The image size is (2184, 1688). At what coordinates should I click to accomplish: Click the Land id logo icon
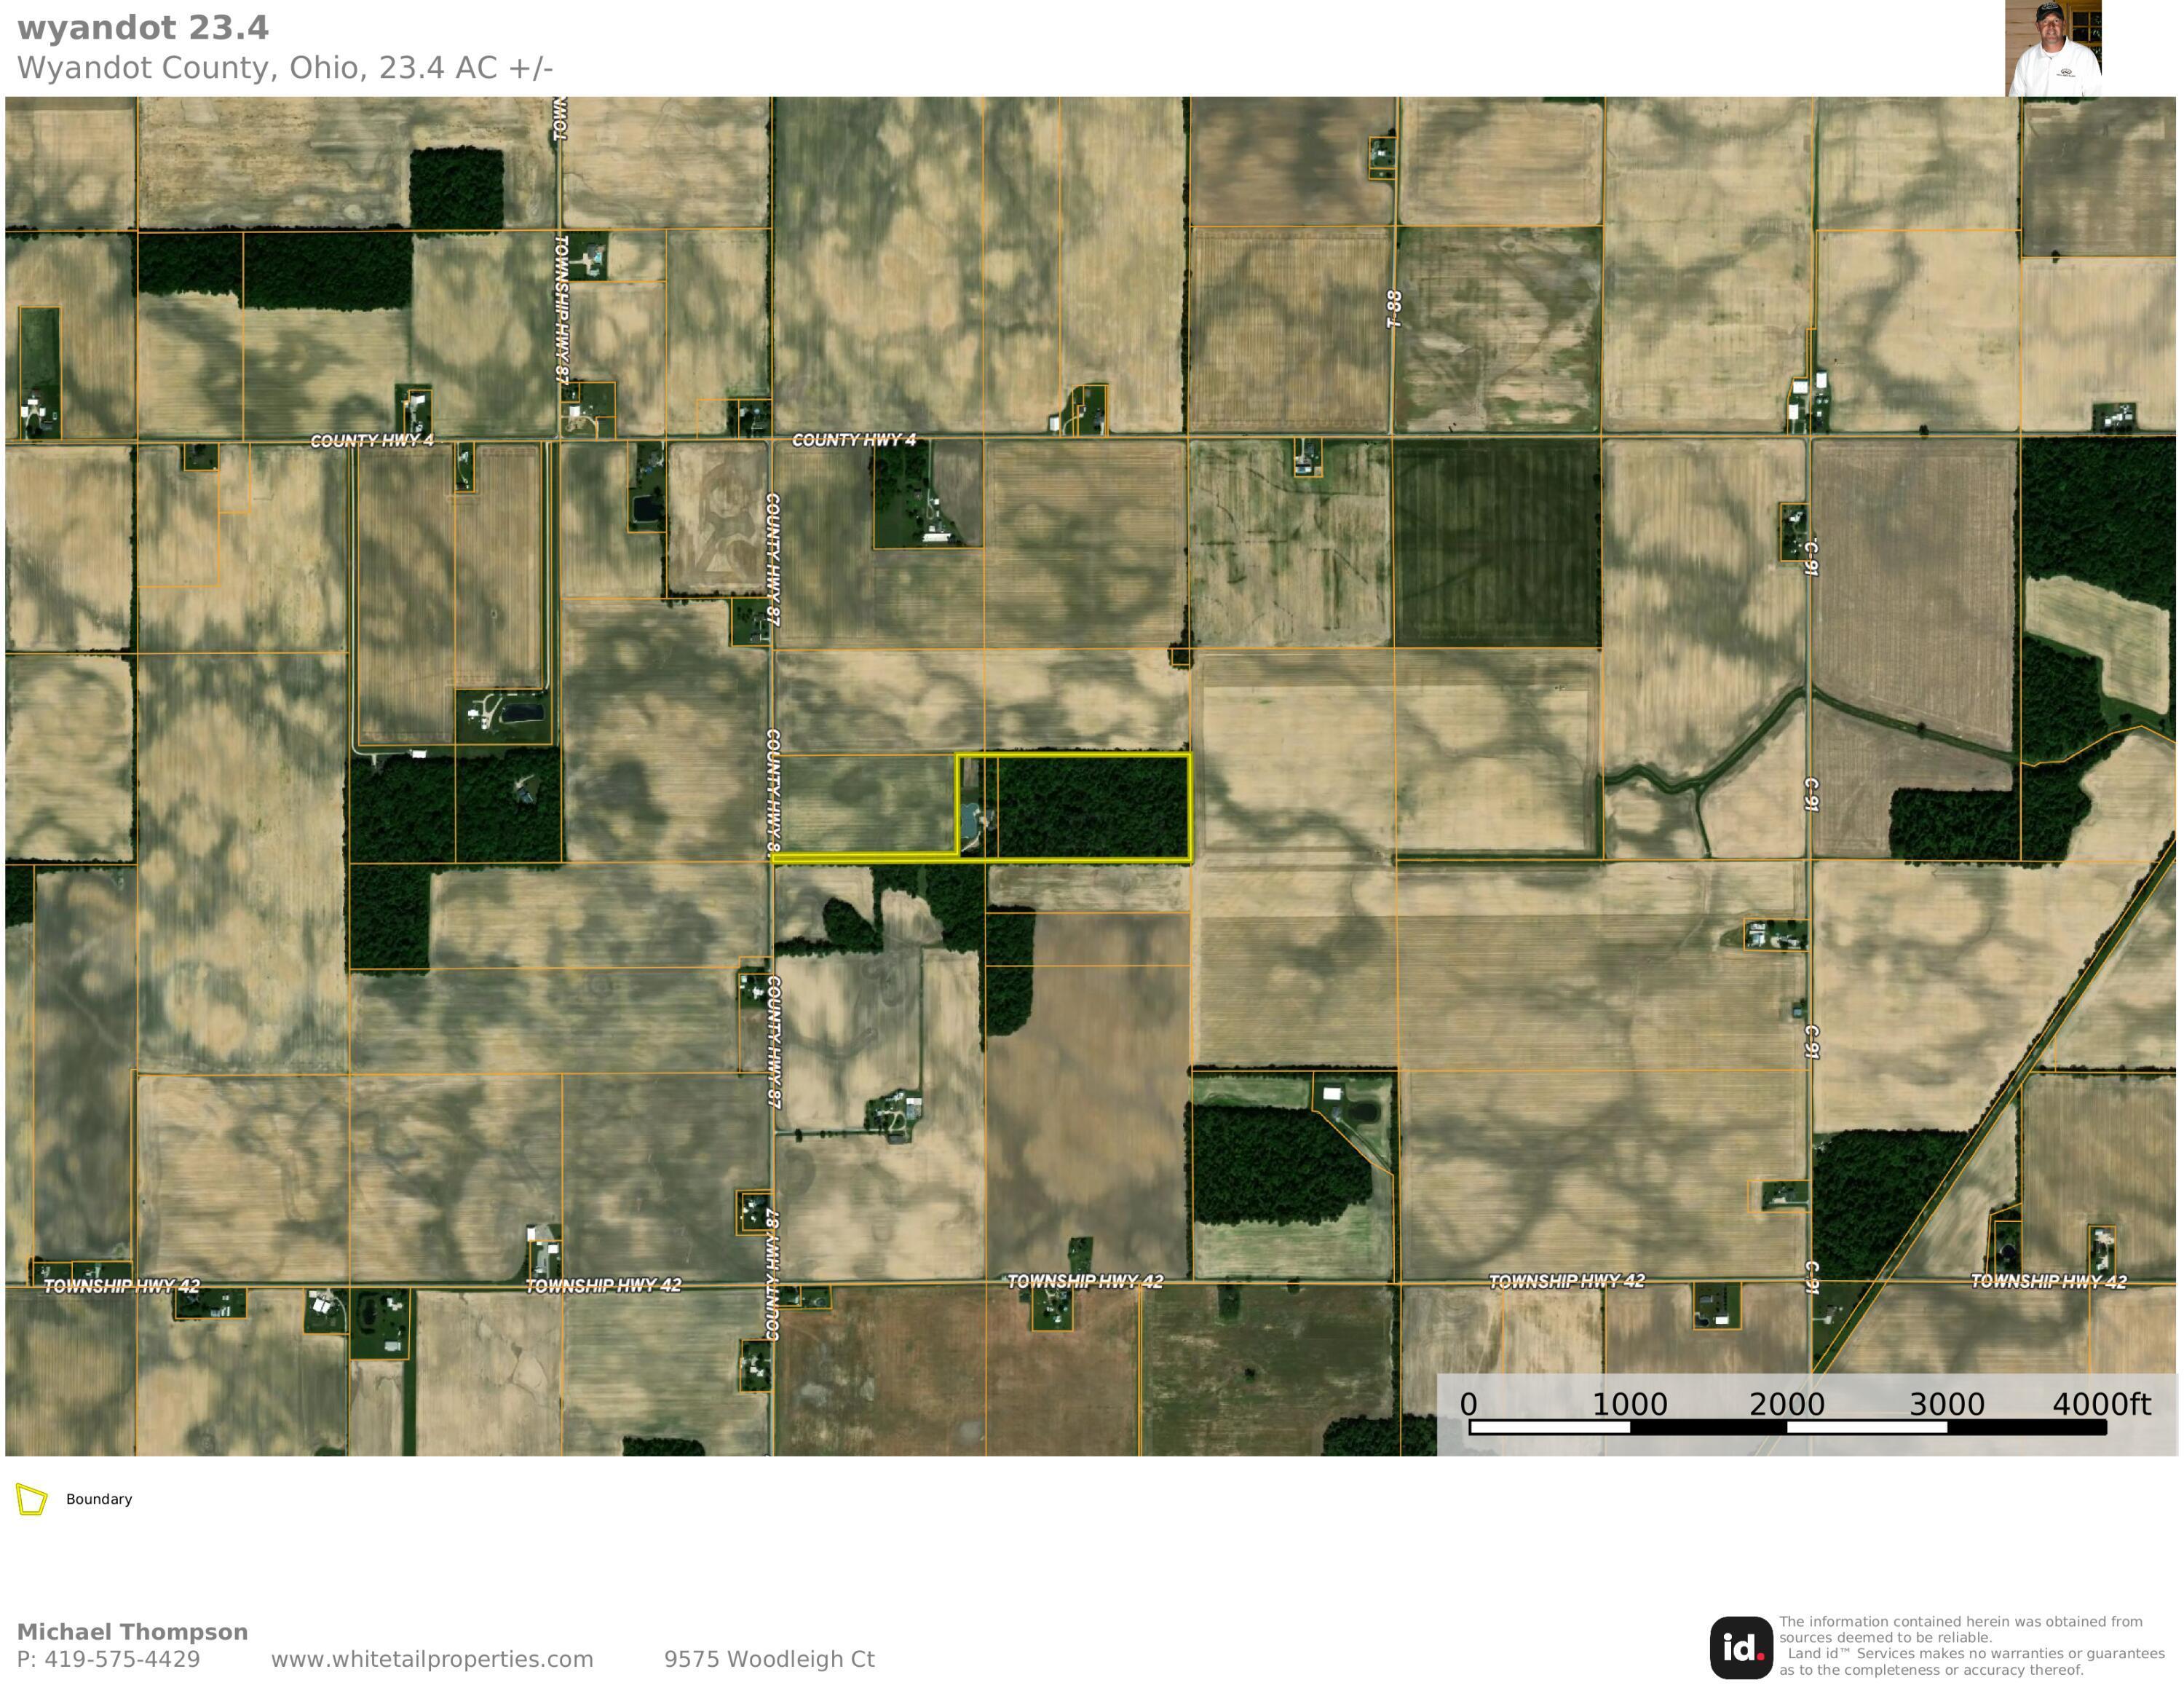[1741, 1648]
